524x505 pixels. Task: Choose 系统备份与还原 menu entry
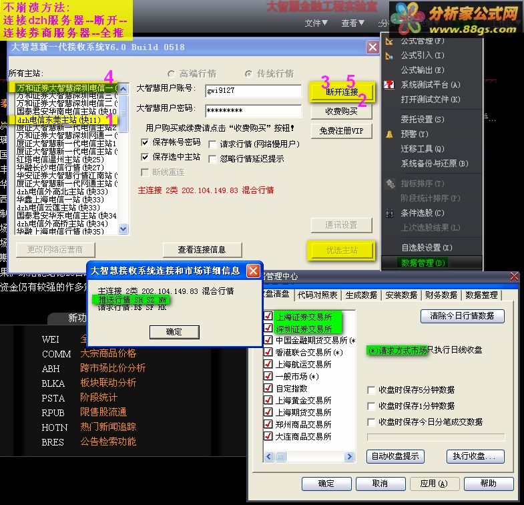(435, 164)
